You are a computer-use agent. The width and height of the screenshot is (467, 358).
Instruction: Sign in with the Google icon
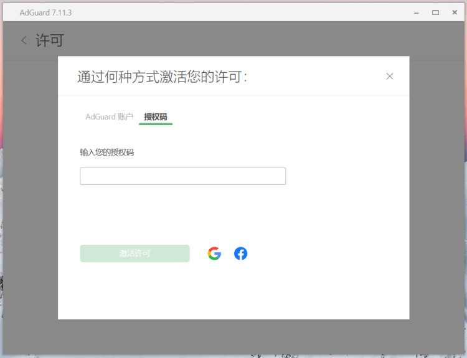pyautogui.click(x=214, y=253)
